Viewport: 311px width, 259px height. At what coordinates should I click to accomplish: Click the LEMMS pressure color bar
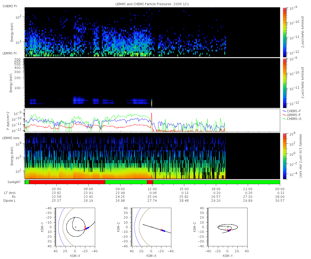click(285, 83)
